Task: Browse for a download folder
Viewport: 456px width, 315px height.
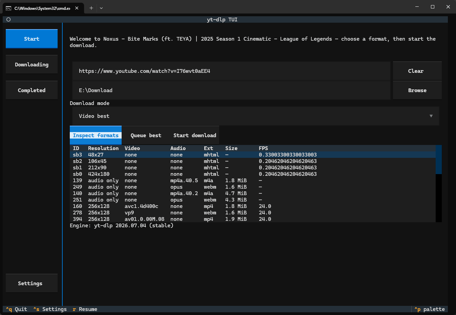Action: [x=417, y=90]
